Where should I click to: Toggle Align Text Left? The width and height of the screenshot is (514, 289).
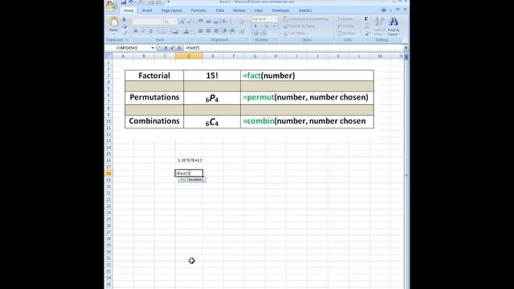tap(201, 31)
